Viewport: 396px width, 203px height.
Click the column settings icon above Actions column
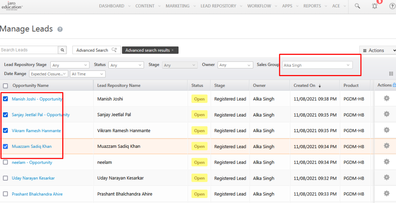[x=391, y=74]
